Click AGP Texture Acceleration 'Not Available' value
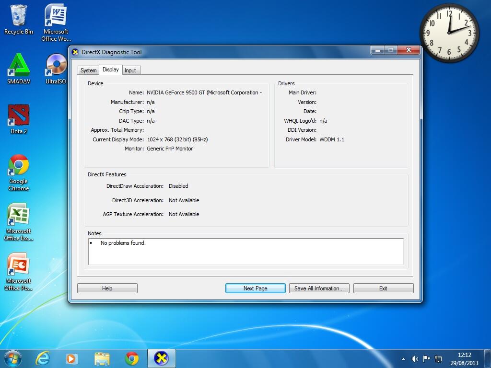Viewport: 491px width, 368px height. [184, 214]
